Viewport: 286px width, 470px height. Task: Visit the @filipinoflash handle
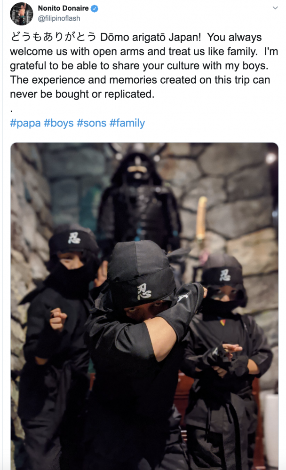[x=59, y=19]
